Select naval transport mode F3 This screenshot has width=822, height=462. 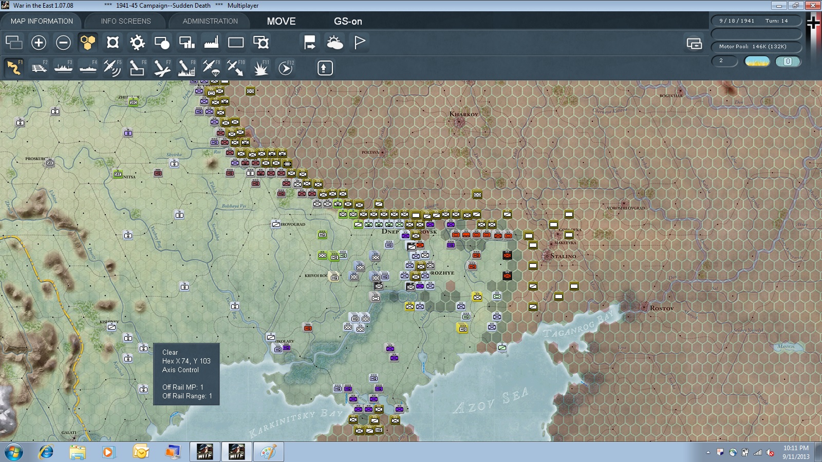point(64,68)
